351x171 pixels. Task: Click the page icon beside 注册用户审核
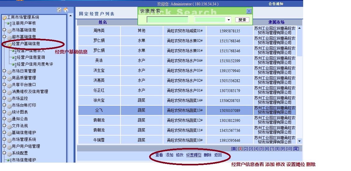click(x=9, y=23)
